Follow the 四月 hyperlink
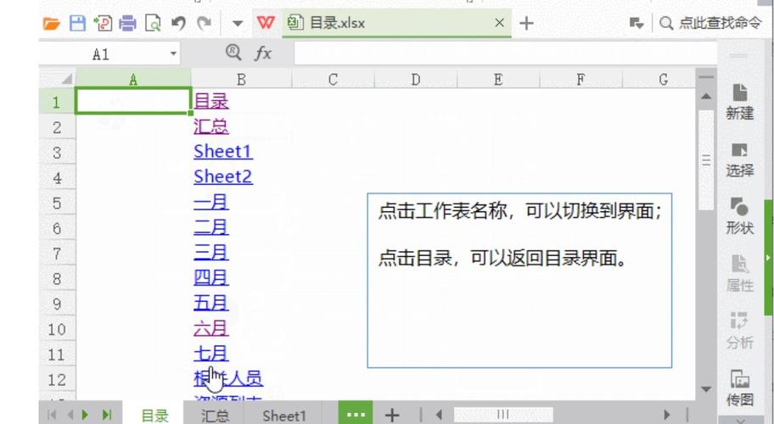 (211, 277)
